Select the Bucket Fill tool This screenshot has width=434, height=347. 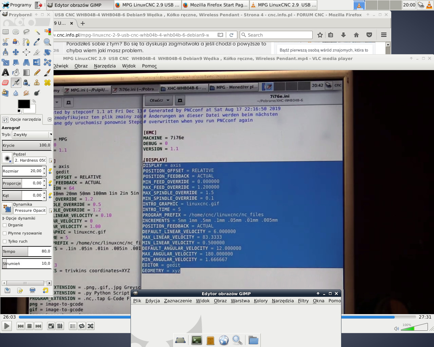tap(16, 73)
